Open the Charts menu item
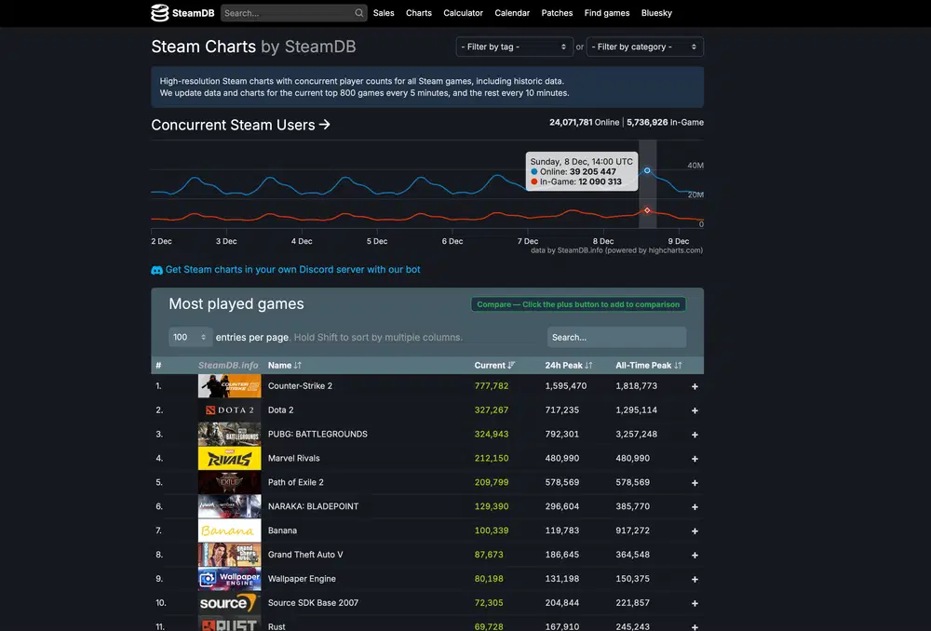This screenshot has width=931, height=631. [x=419, y=13]
